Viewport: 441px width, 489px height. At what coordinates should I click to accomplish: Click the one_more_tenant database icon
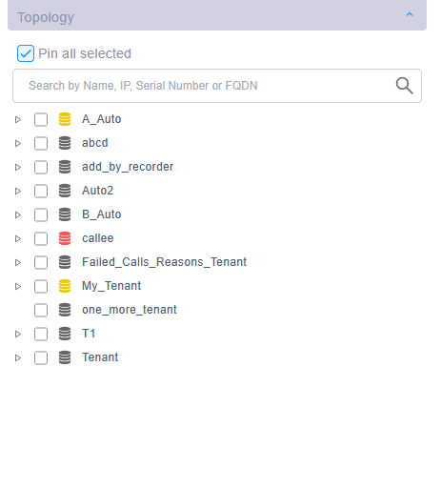tap(65, 310)
